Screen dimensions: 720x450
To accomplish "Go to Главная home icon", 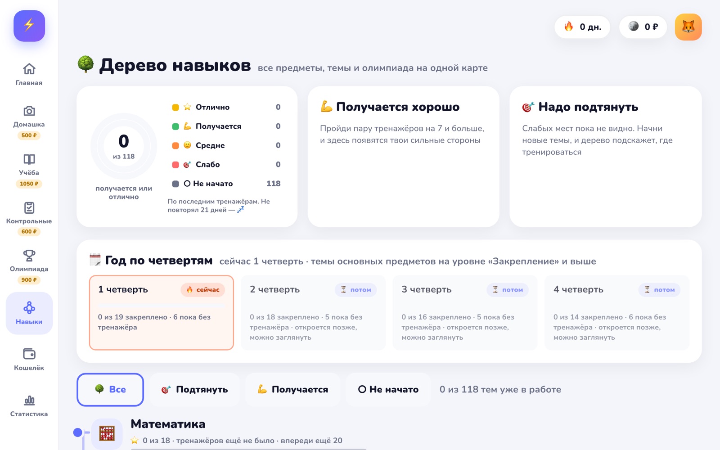I will click(x=29, y=69).
